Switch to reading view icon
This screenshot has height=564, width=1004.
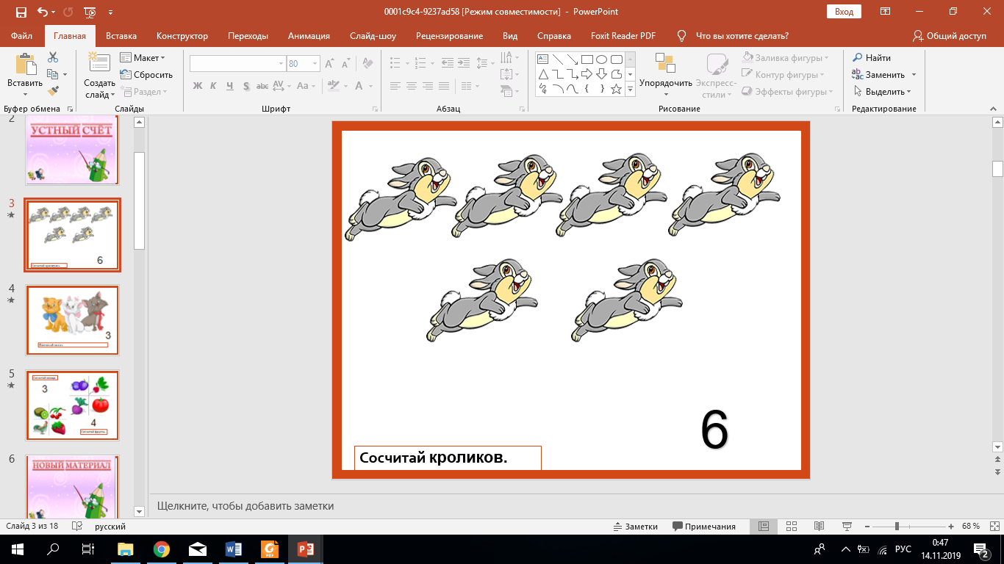click(819, 527)
